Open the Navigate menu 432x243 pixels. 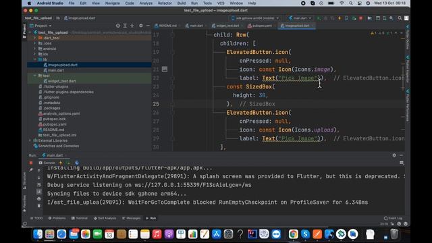pos(113,3)
